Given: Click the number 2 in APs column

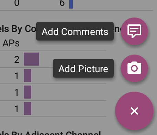Looking at the screenshot, I should (17, 59).
